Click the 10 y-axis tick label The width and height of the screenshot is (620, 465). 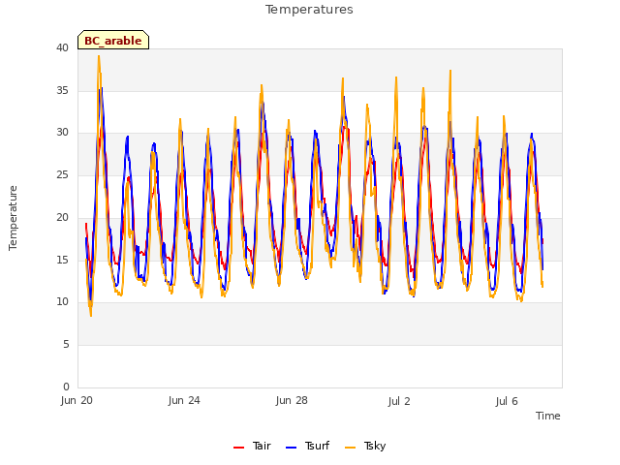tap(62, 302)
